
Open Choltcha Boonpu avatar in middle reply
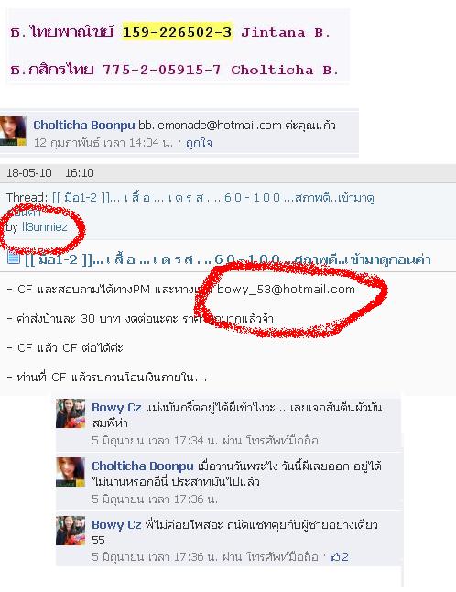coord(71,472)
